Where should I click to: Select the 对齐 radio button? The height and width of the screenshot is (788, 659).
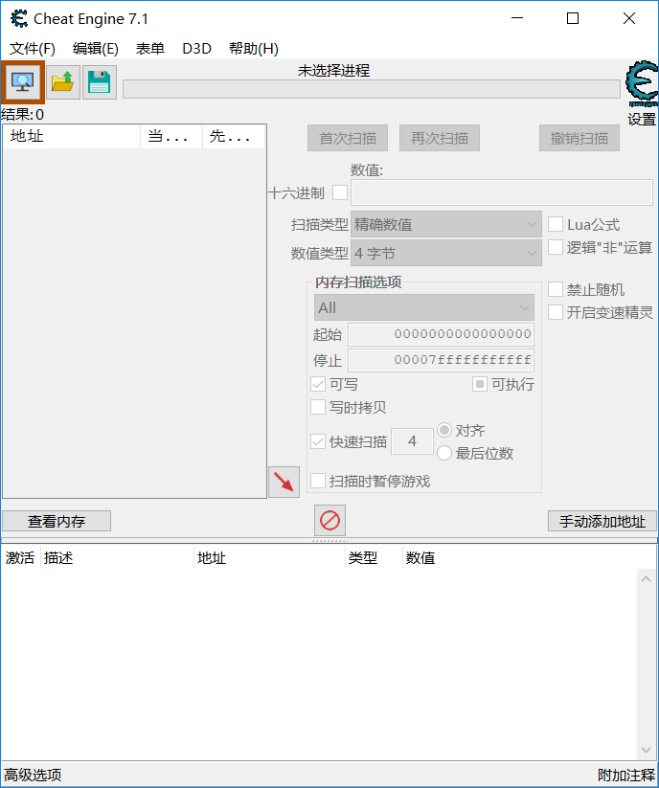pos(444,430)
